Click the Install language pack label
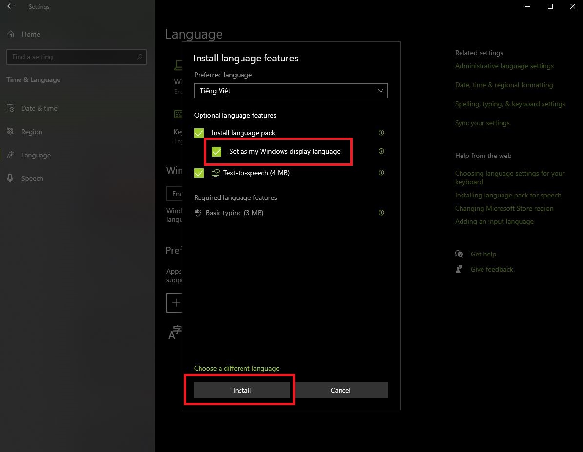Viewport: 583px width, 452px height. [243, 133]
